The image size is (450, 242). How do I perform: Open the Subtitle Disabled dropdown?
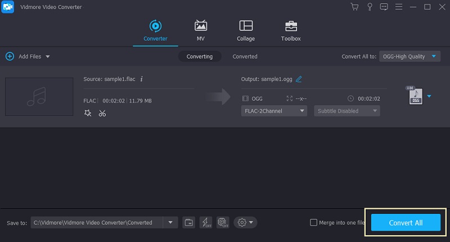(x=347, y=111)
